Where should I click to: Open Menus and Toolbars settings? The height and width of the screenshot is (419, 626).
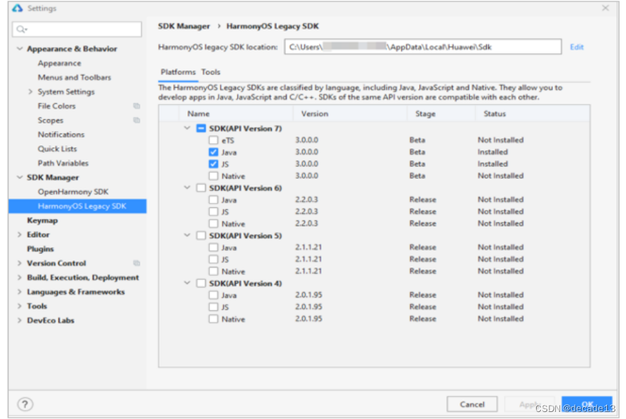pyautogui.click(x=74, y=77)
